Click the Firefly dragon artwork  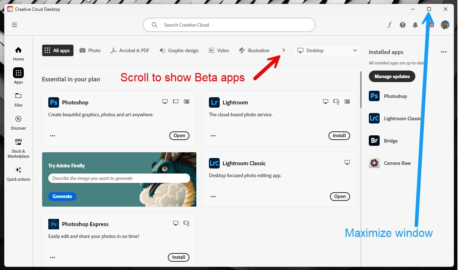(x=168, y=179)
